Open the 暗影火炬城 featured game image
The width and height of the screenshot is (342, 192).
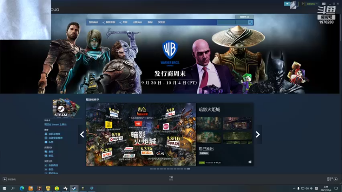(x=141, y=134)
